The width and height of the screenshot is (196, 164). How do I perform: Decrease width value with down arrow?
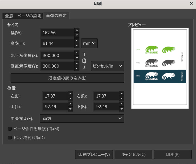pos(77,35)
